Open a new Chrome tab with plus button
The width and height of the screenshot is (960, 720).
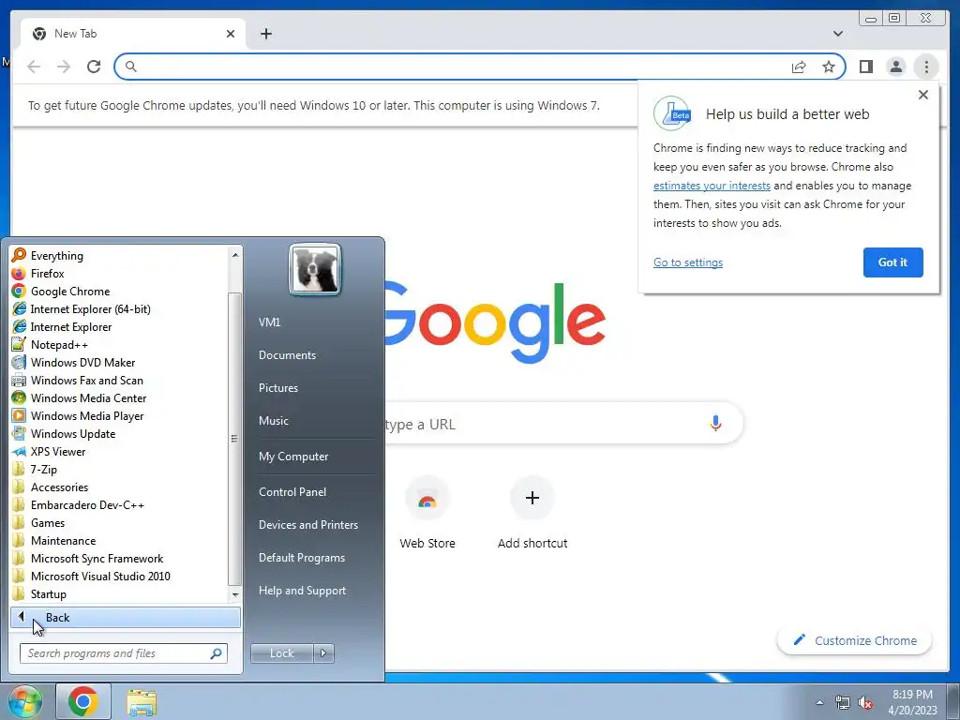tap(265, 34)
